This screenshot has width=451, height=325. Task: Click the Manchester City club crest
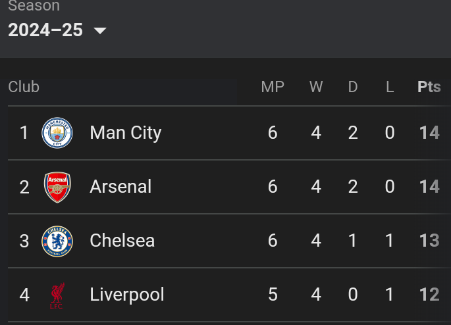[57, 133]
